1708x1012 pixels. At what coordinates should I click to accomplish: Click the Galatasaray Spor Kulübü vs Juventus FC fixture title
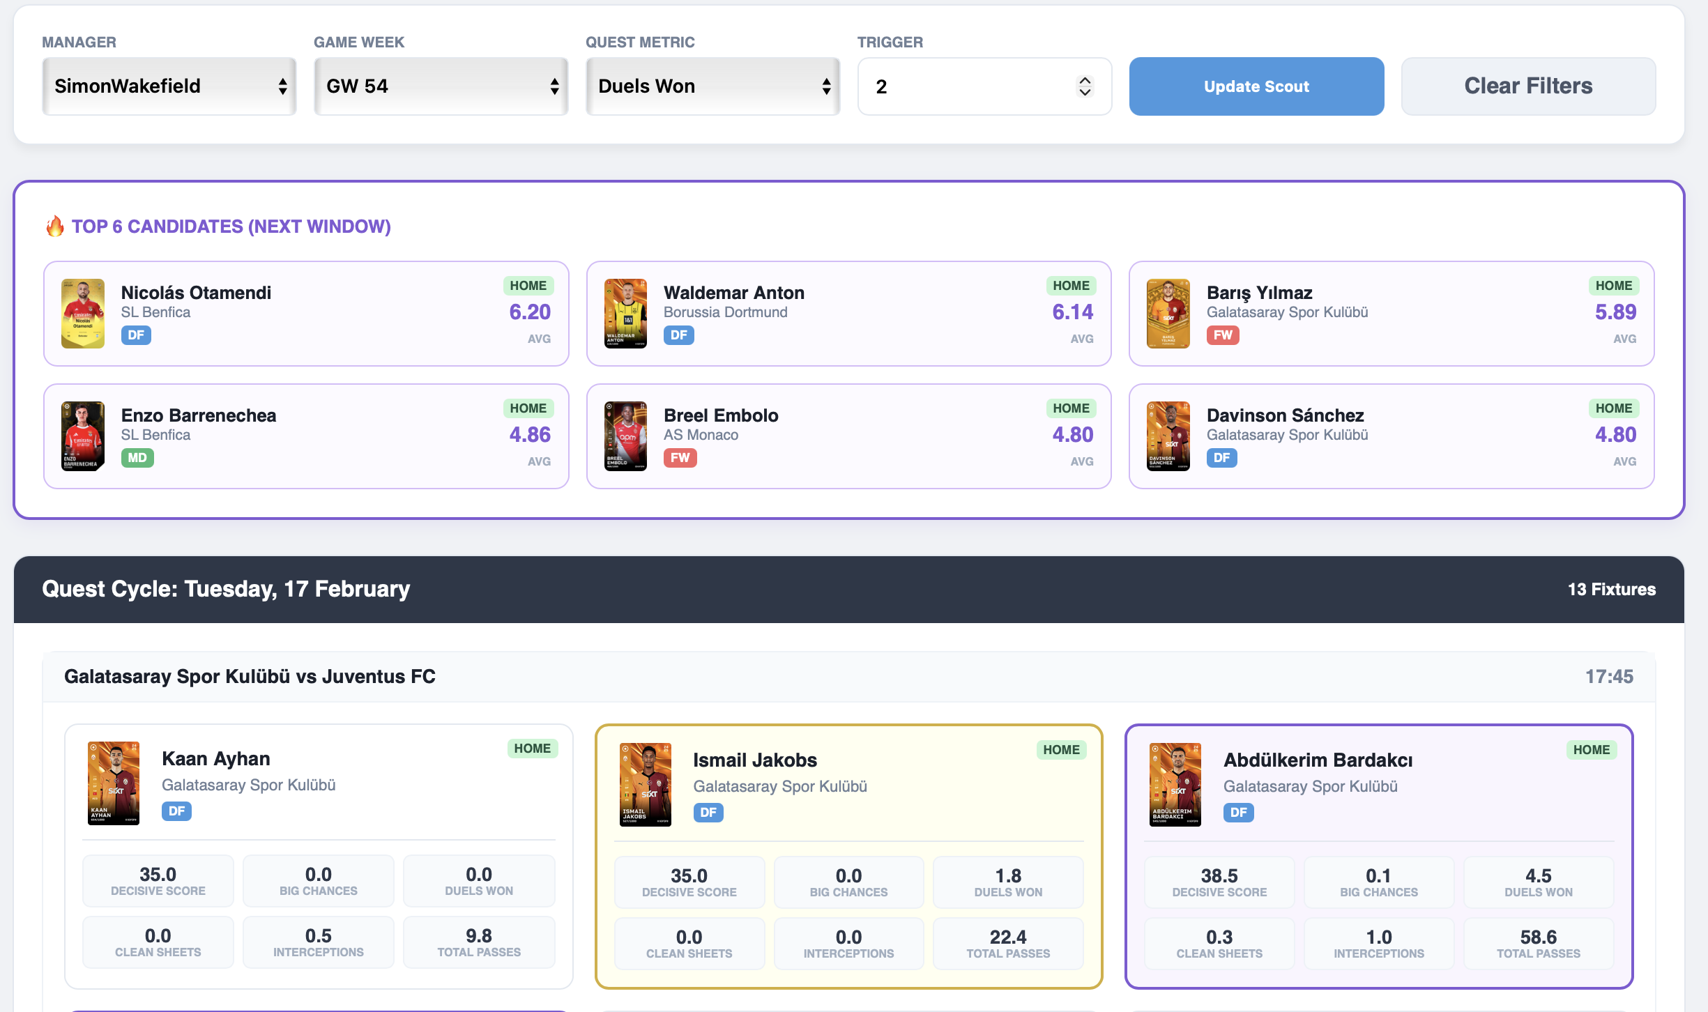[x=250, y=677]
